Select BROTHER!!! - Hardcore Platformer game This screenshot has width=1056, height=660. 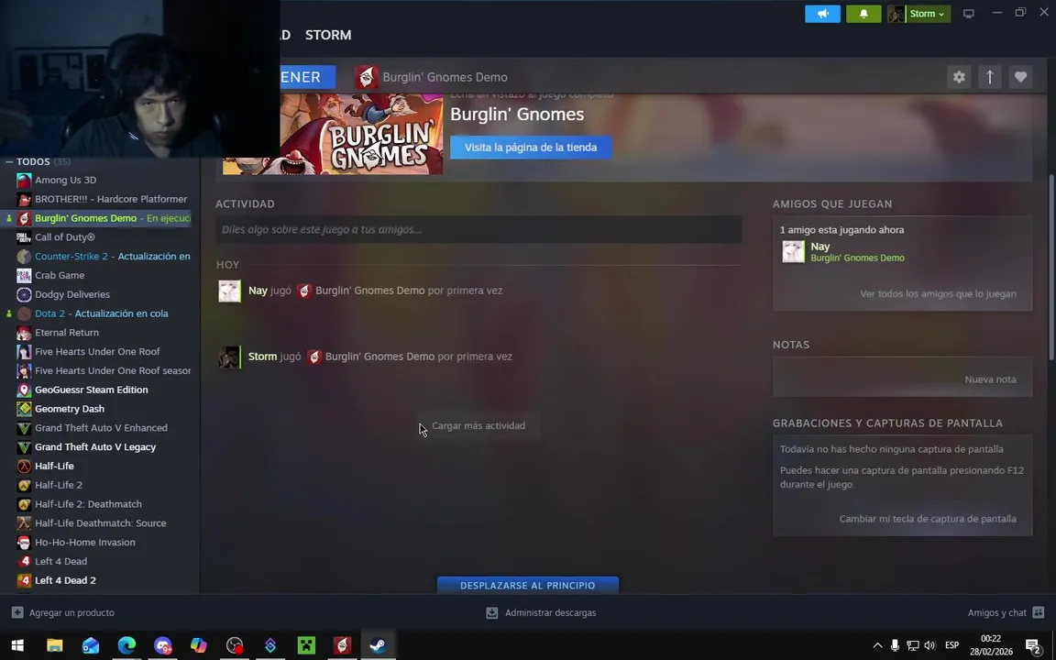pos(111,199)
